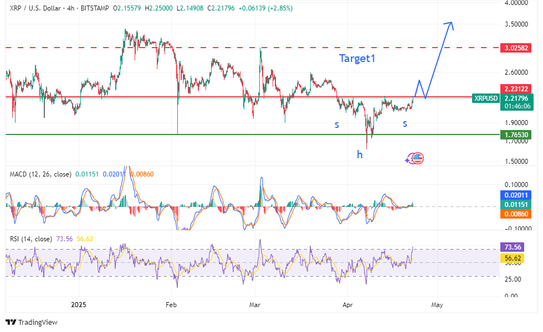Click the MACD (12, 26, close) legend
Screen dimensions: 543x332
point(40,174)
